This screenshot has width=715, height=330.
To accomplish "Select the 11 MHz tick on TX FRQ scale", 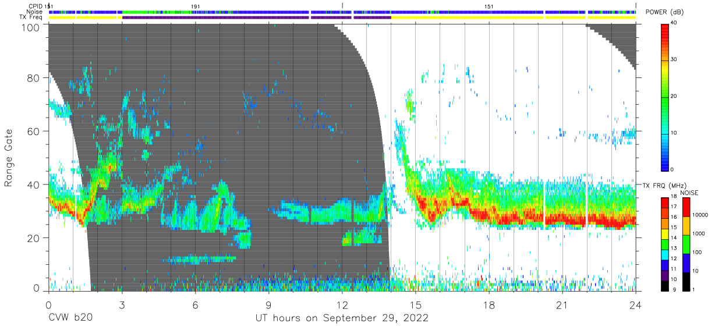I will (674, 269).
